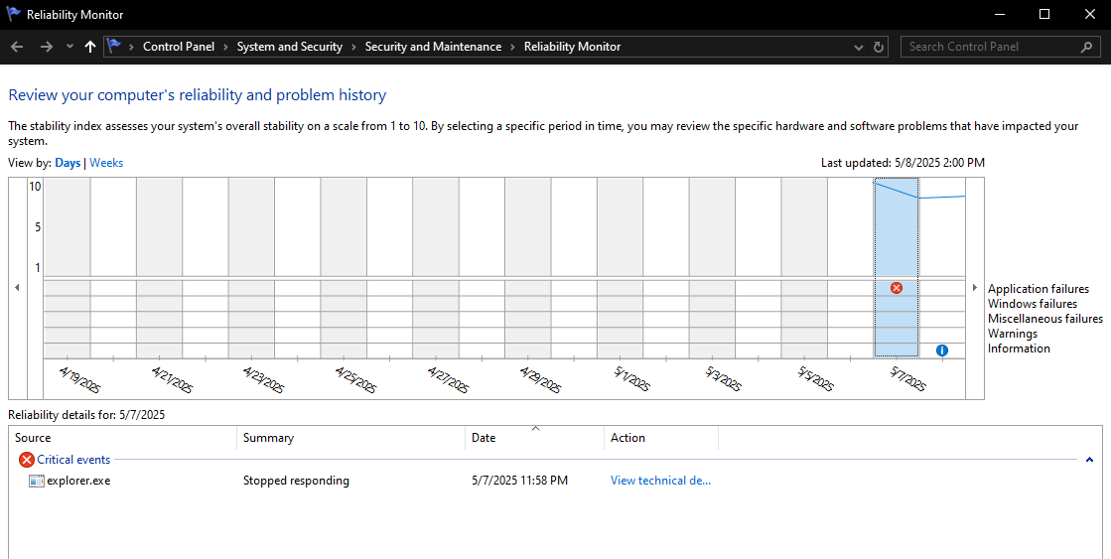The width and height of the screenshot is (1111, 559).
Task: Click the red Critical events error icon
Action: 27,460
